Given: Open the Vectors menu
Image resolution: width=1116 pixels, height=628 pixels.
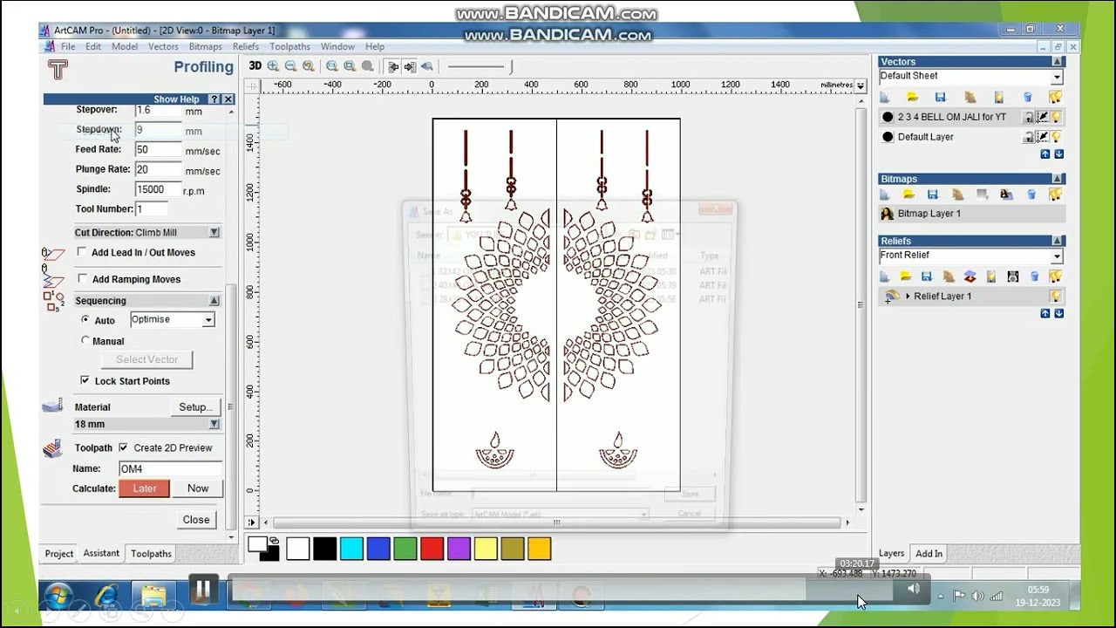Looking at the screenshot, I should tap(163, 47).
